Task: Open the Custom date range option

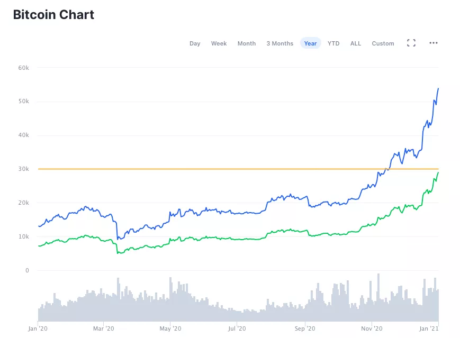Action: coord(383,43)
